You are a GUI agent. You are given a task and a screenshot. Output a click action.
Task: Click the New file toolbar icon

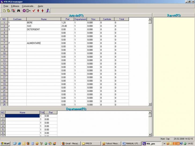tap(4, 11)
